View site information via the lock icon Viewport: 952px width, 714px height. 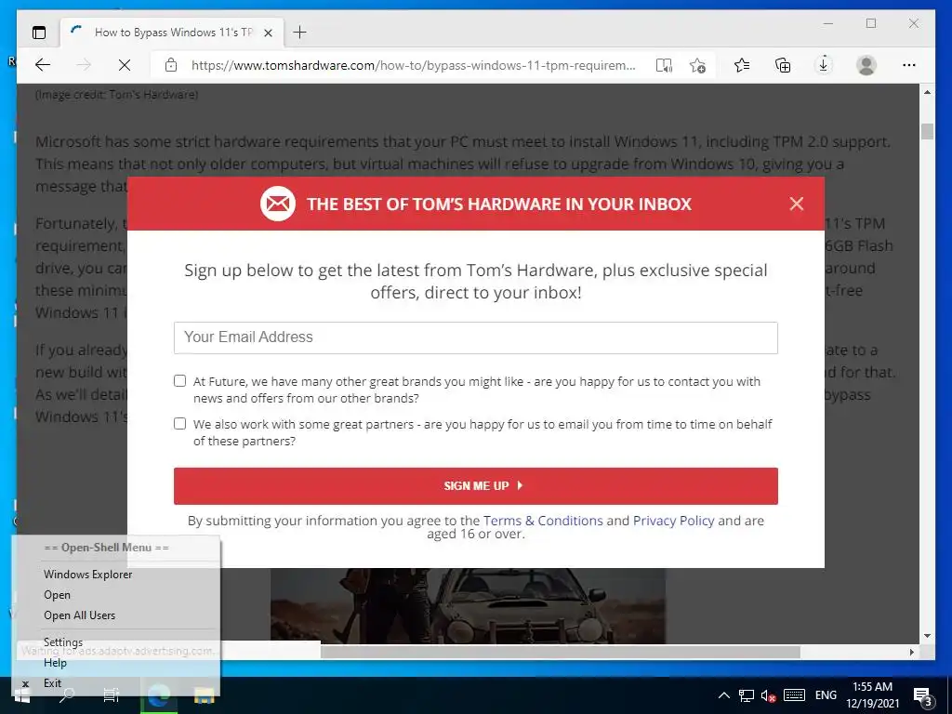pyautogui.click(x=171, y=65)
